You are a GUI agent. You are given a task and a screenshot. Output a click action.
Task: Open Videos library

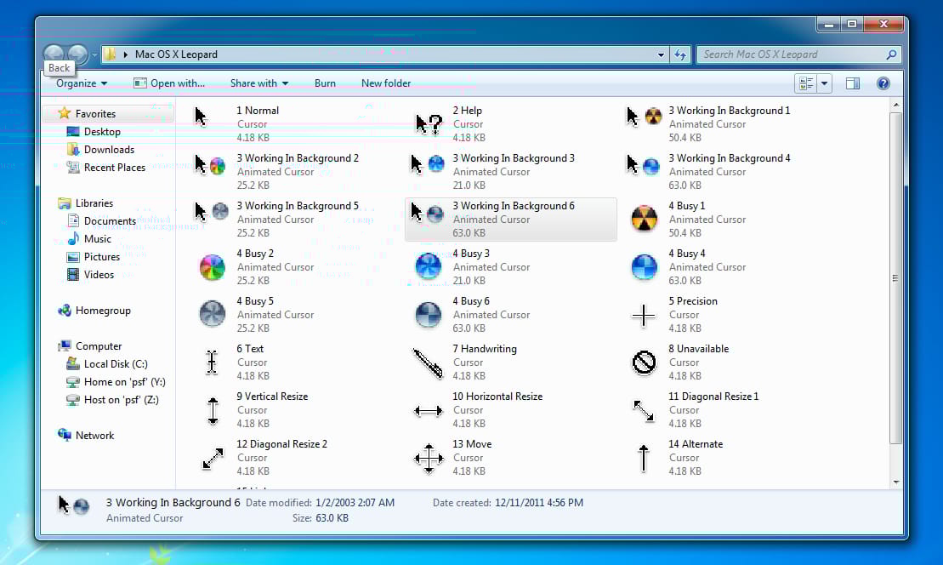pos(99,275)
